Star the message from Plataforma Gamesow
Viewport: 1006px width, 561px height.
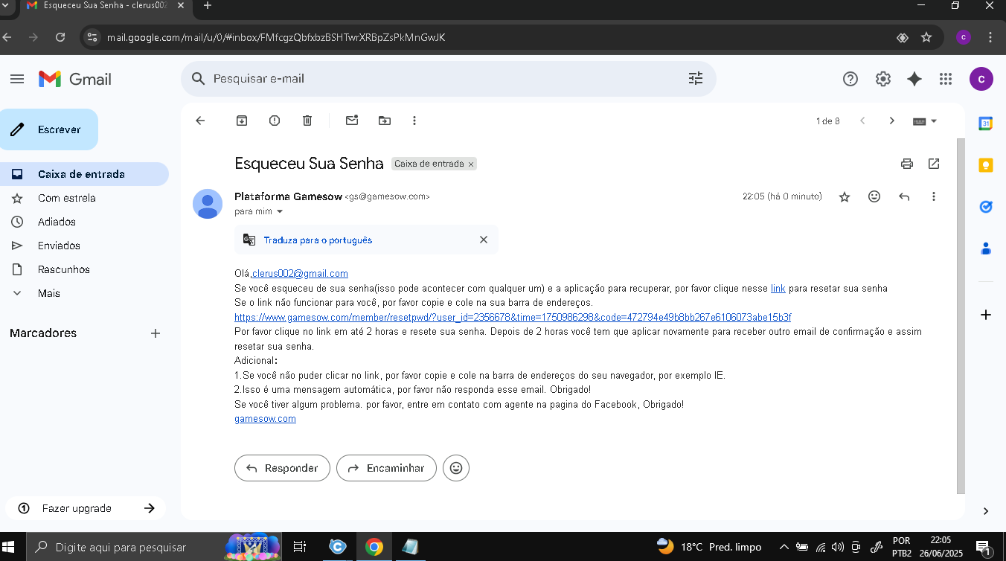[845, 196]
